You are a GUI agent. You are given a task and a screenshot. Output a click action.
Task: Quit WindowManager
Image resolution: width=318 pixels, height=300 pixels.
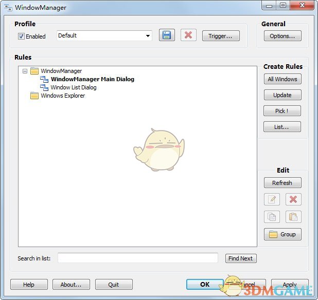pos(114,285)
